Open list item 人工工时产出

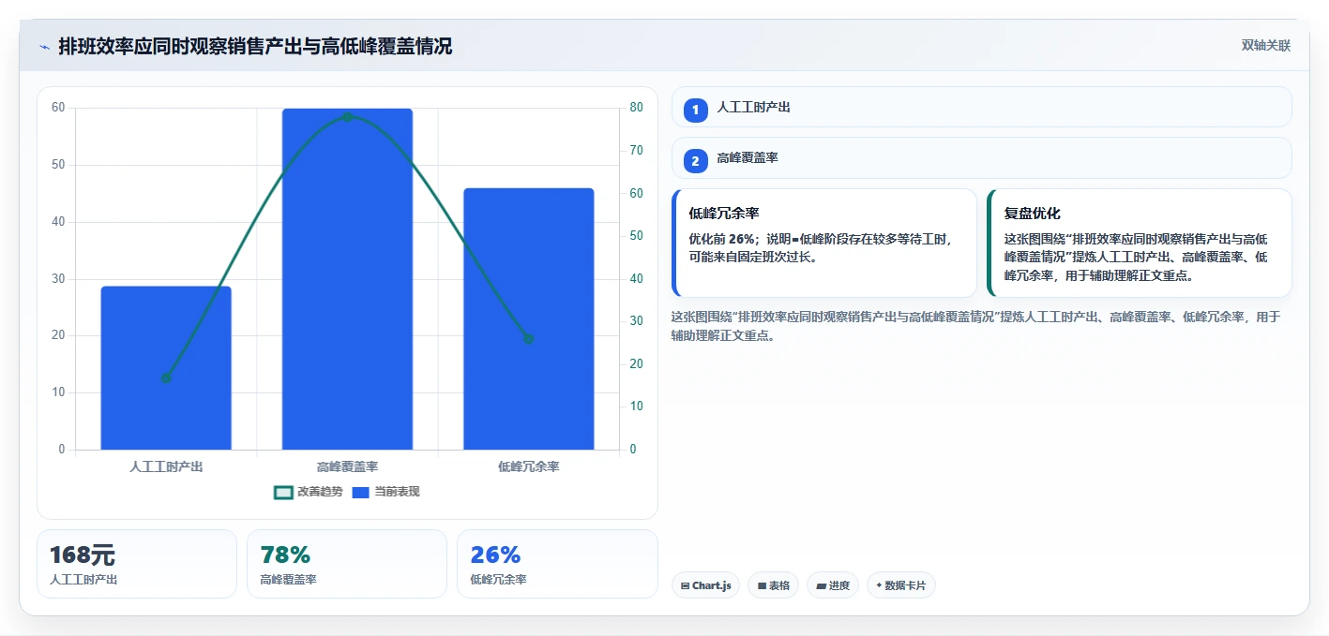pyautogui.click(x=982, y=108)
